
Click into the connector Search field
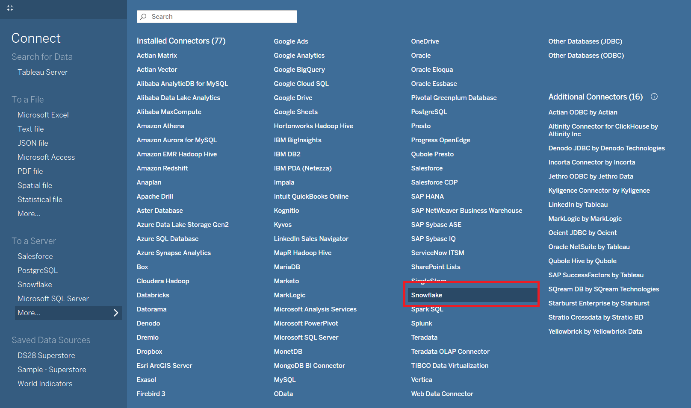(217, 17)
